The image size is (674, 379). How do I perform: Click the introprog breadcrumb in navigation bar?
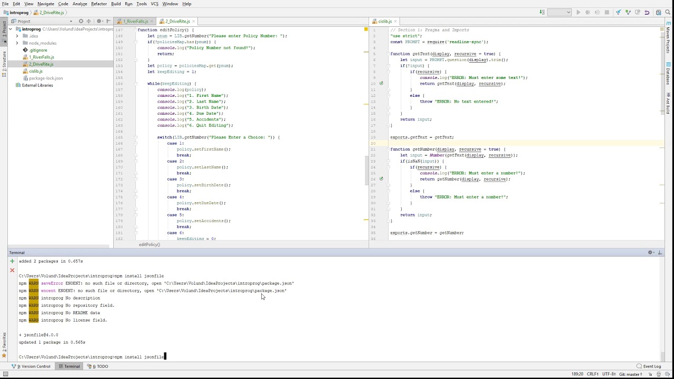(x=16, y=12)
